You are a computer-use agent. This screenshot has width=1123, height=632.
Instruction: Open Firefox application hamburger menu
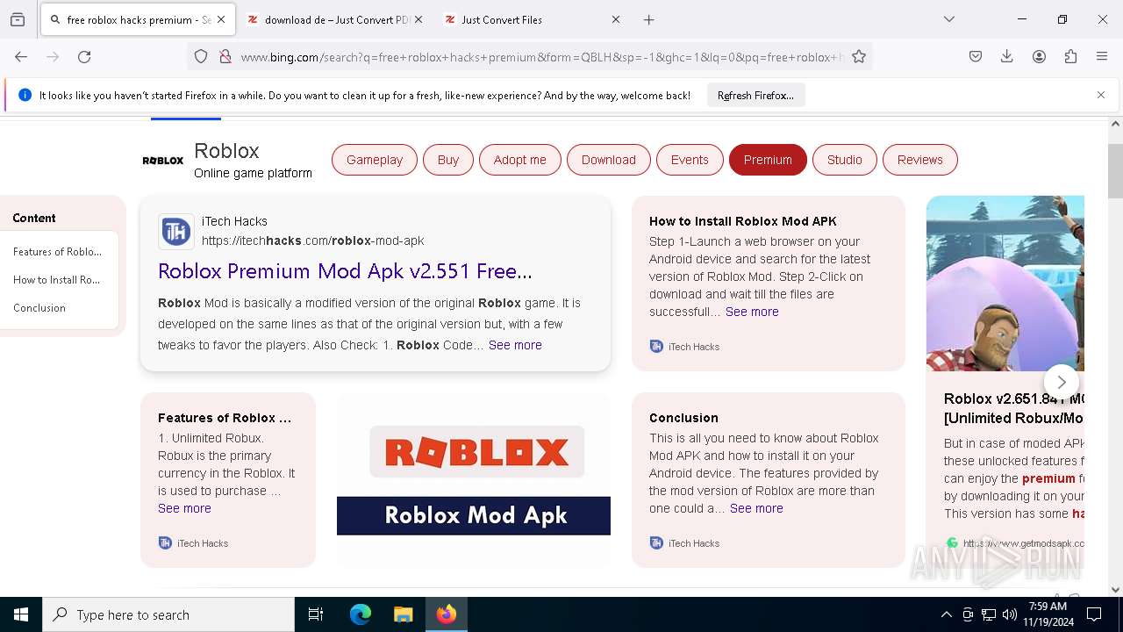pos(1102,57)
